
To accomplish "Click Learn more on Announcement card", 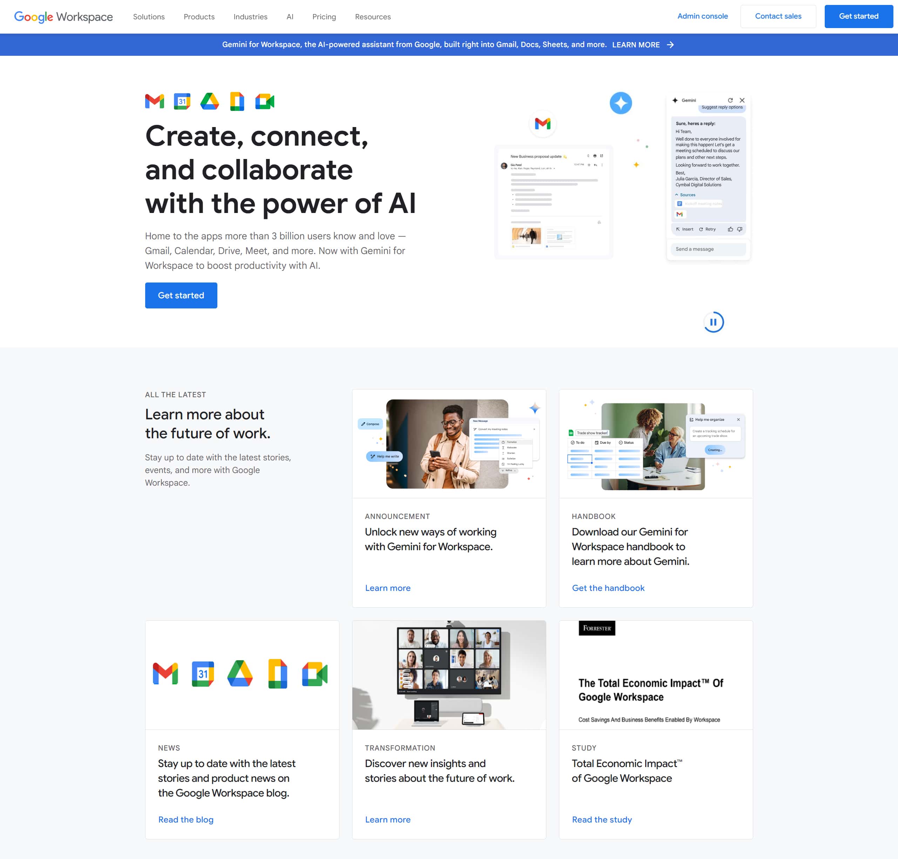I will point(387,588).
